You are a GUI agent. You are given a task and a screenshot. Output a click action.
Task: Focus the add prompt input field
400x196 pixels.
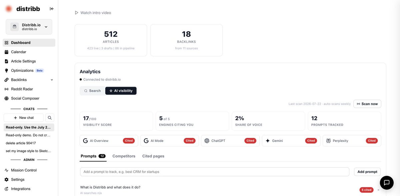pos(215,172)
